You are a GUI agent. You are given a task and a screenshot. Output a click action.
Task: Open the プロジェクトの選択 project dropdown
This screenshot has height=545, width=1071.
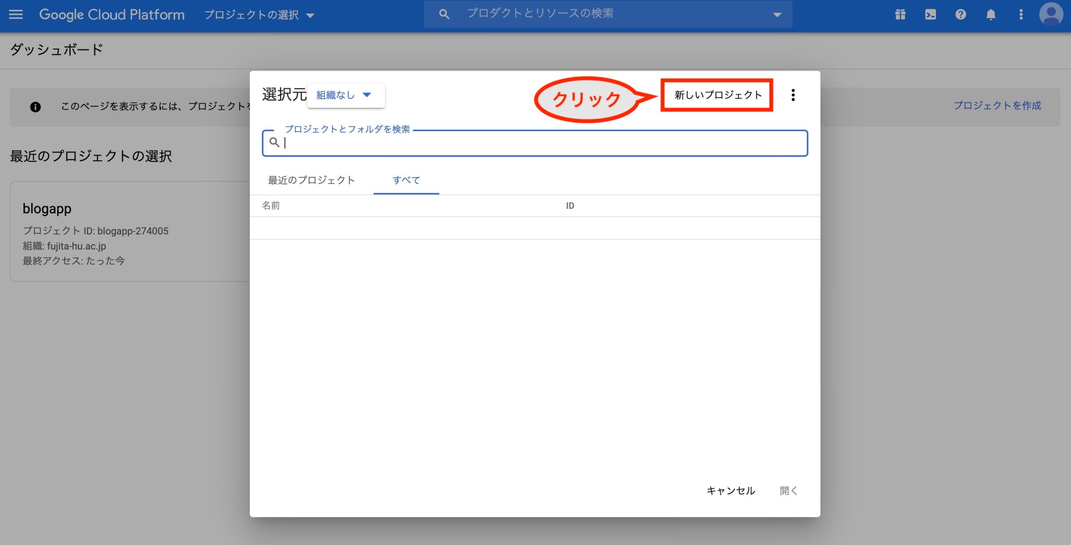[x=259, y=15]
